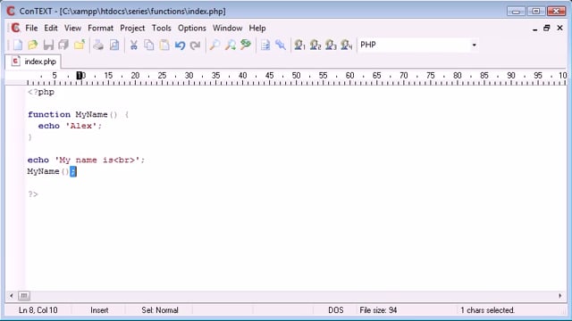Screen dimensions: 572x321
Task: Click the Save All icon
Action: [x=63, y=45]
